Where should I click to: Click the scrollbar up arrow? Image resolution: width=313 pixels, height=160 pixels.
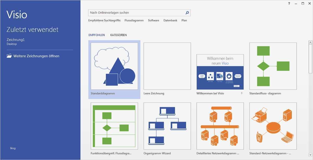pos(310,42)
